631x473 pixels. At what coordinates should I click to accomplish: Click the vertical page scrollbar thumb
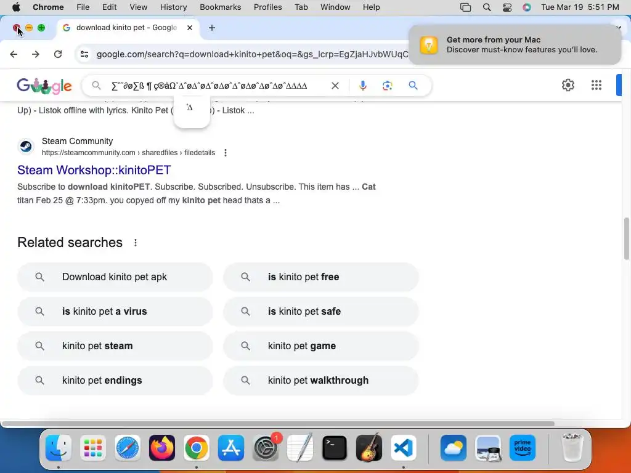click(x=626, y=239)
